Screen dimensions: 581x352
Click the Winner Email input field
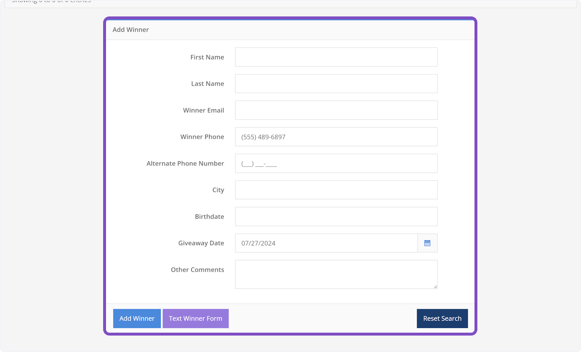(x=336, y=110)
